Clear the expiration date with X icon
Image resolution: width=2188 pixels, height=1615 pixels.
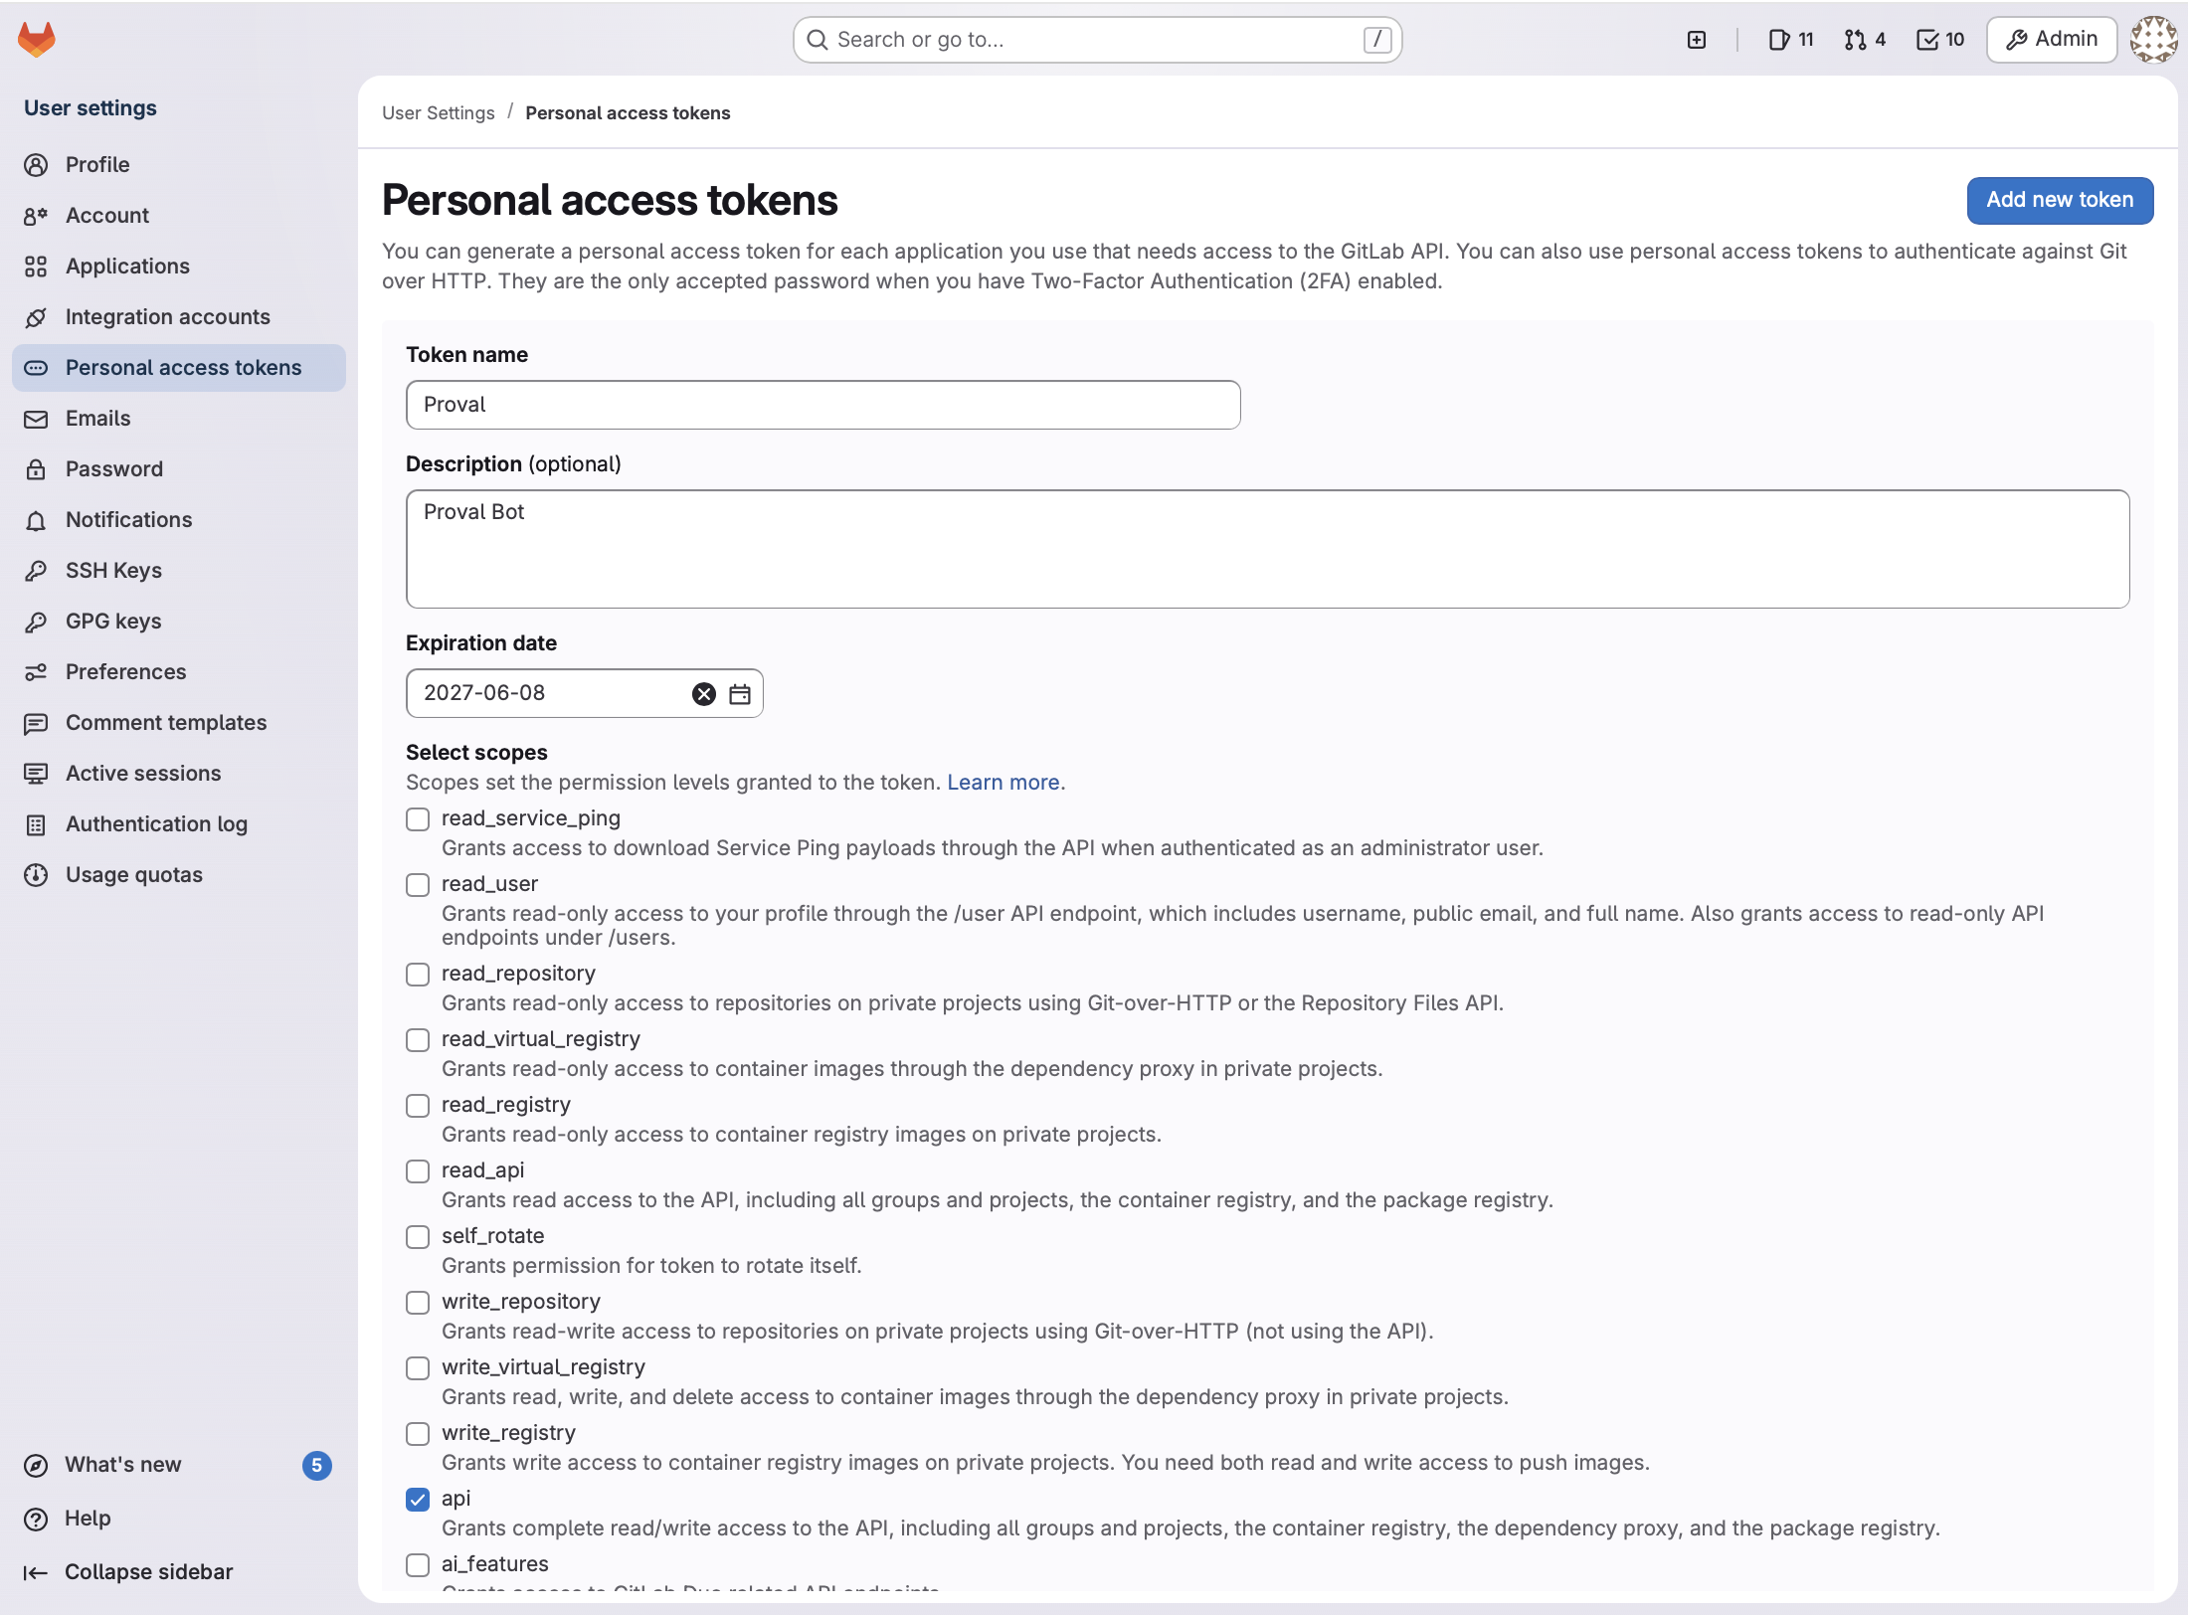coord(704,694)
